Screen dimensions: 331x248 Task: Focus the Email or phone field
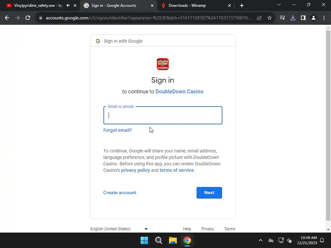pos(163,115)
